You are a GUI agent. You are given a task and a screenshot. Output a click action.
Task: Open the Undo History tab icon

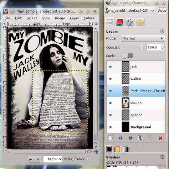click(140, 22)
